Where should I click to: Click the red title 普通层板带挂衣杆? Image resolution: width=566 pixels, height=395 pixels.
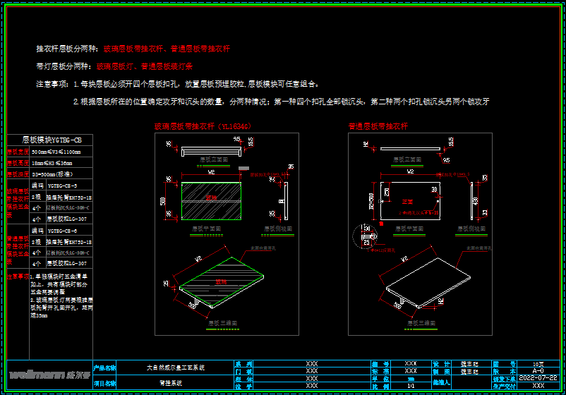pyautogui.click(x=378, y=126)
